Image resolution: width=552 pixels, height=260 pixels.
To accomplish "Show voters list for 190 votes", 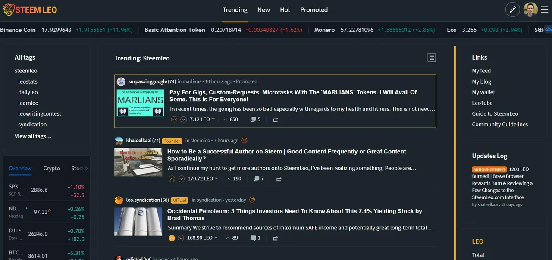I will pyautogui.click(x=234, y=179).
